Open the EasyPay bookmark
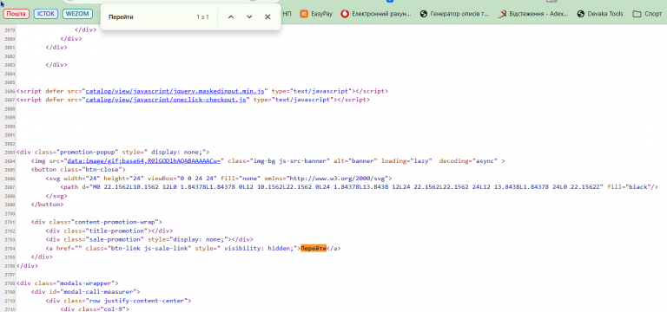 [x=316, y=14]
